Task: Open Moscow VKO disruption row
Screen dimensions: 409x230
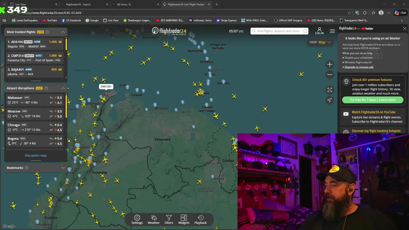Action: 35,114
